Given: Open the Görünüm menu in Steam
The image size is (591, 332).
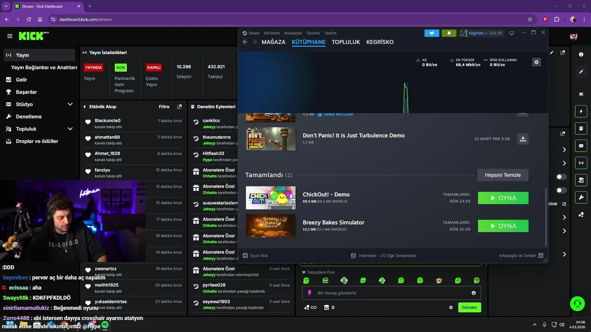Looking at the screenshot, I should click(x=272, y=33).
